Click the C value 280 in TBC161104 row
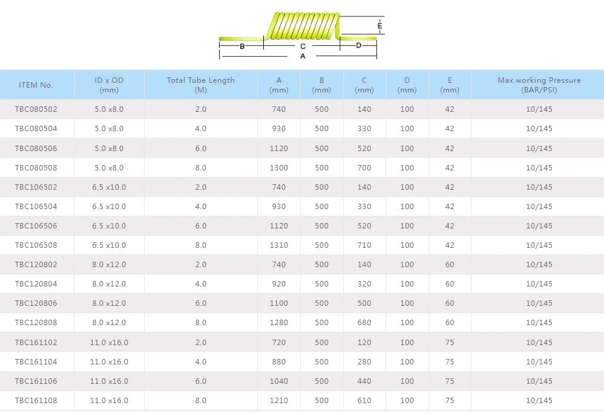The height and width of the screenshot is (414, 604). click(364, 361)
